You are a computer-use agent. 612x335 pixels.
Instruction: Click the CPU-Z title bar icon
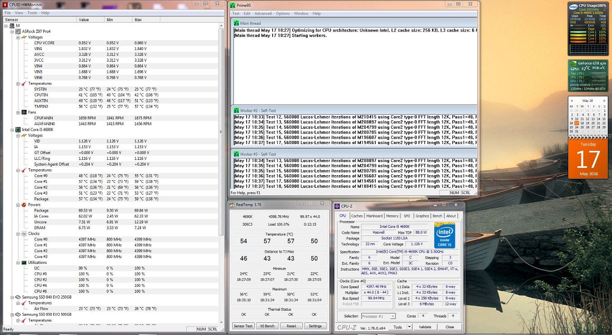click(x=337, y=206)
